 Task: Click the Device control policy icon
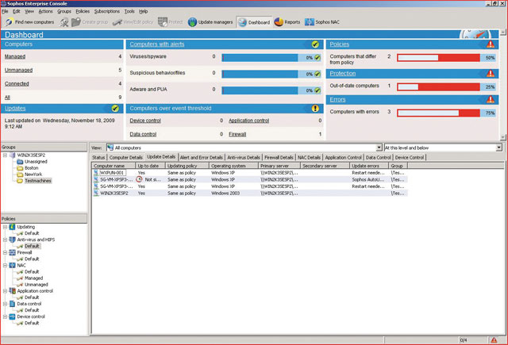tap(13, 316)
